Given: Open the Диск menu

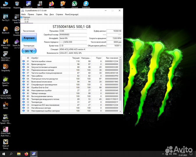Looking at the screenshot, I should pos(52,14).
